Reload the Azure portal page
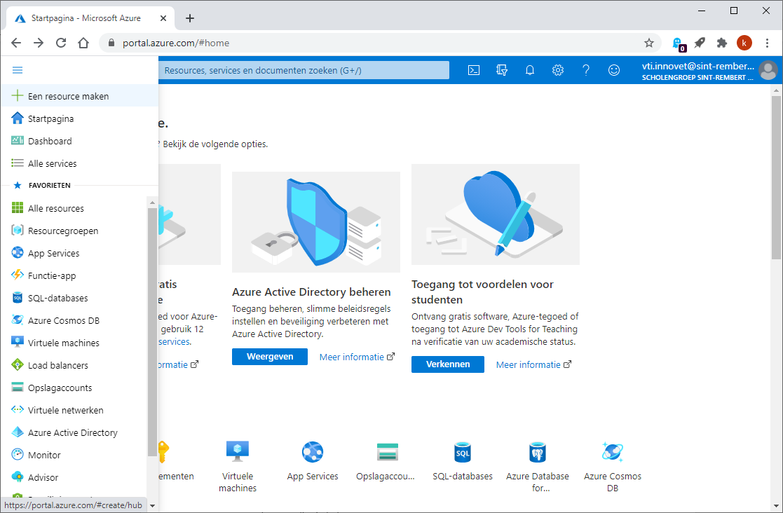This screenshot has height=513, width=783. point(61,43)
